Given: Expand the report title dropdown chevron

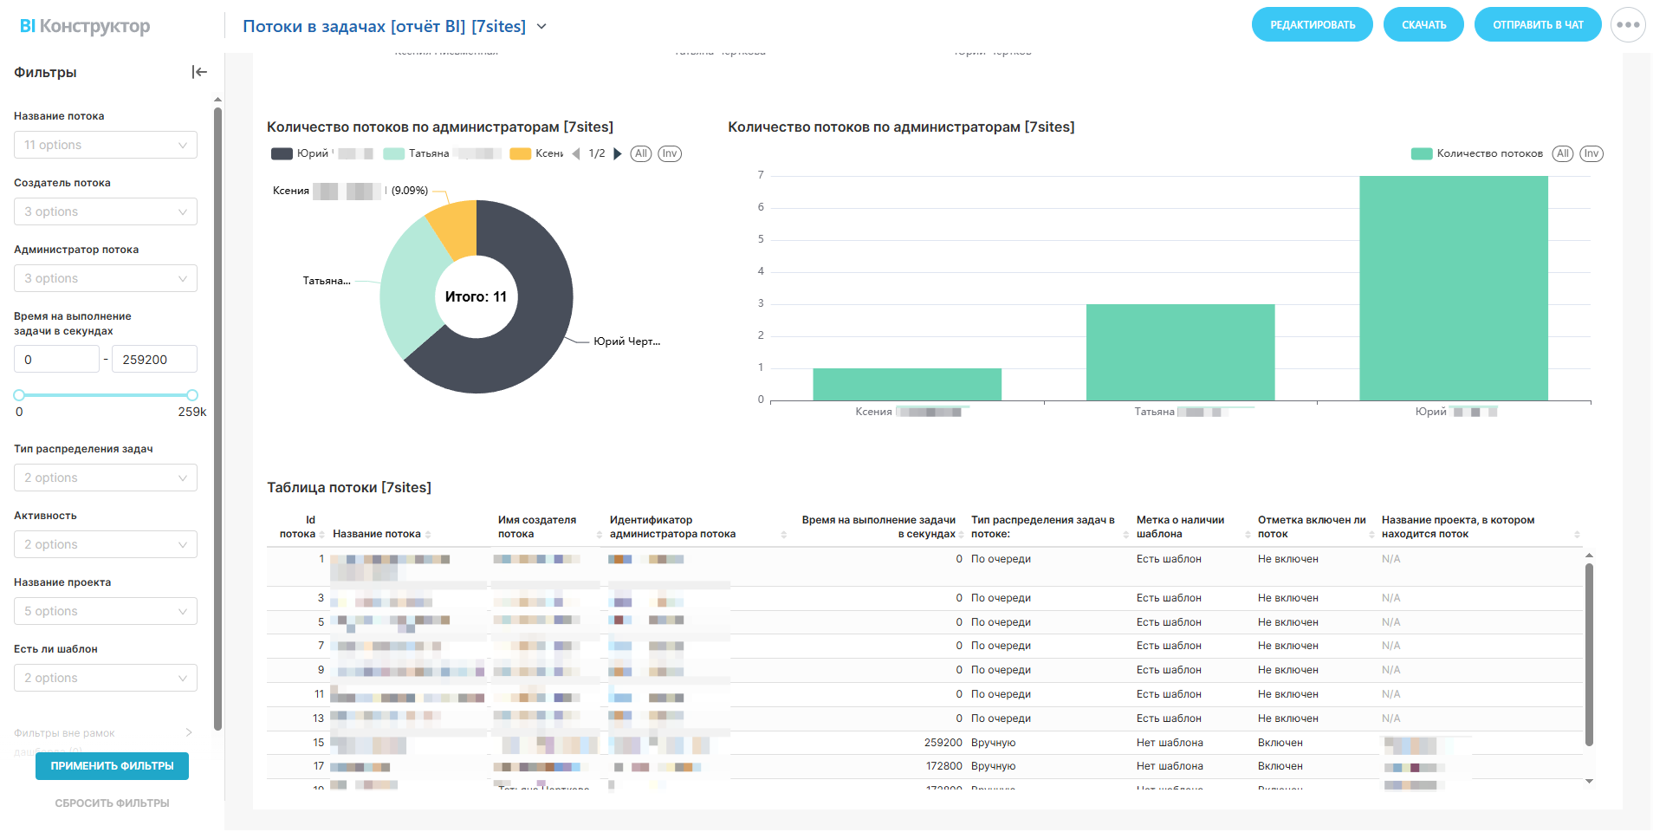Looking at the screenshot, I should click(541, 26).
